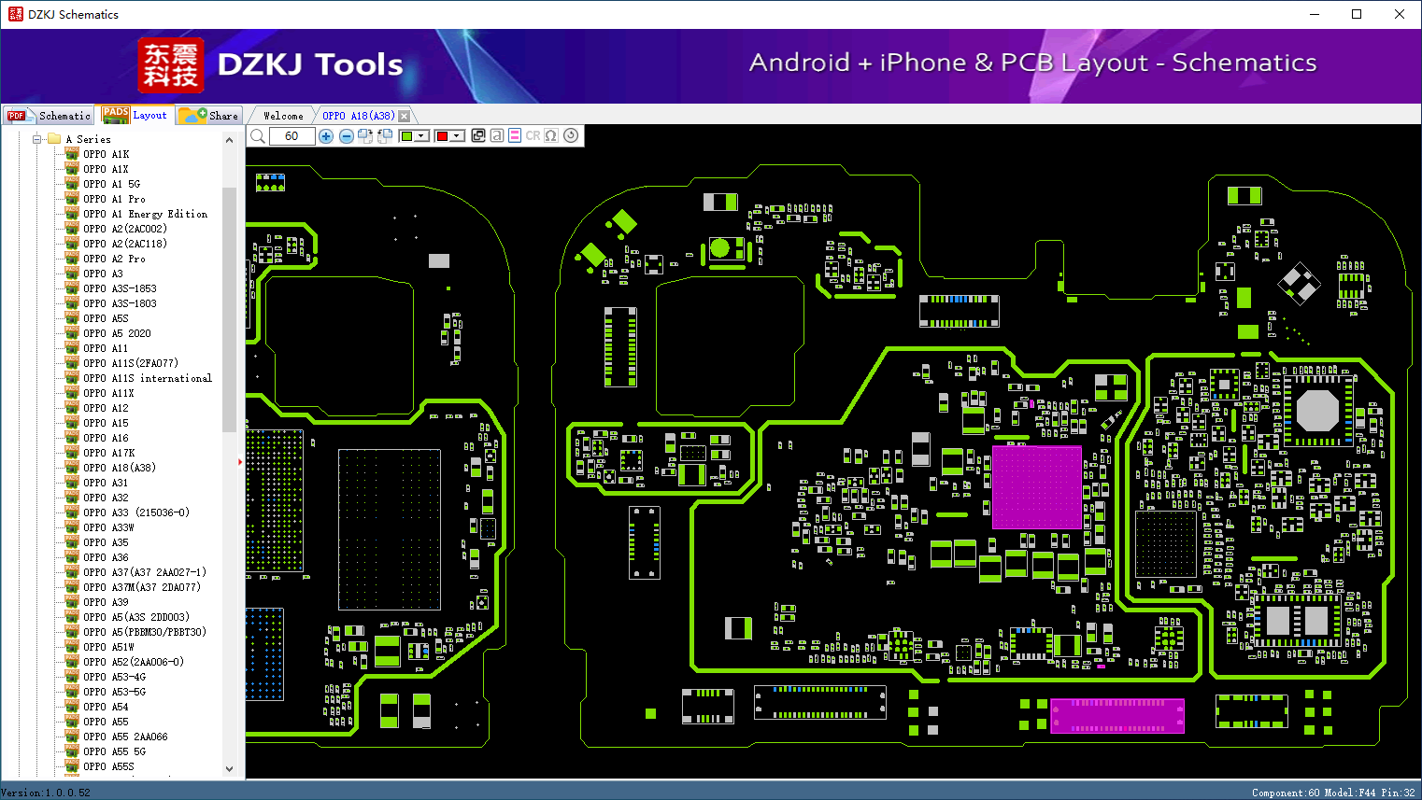Click the zoom value field showing 60
Screen dimensions: 1422x800
pos(292,136)
